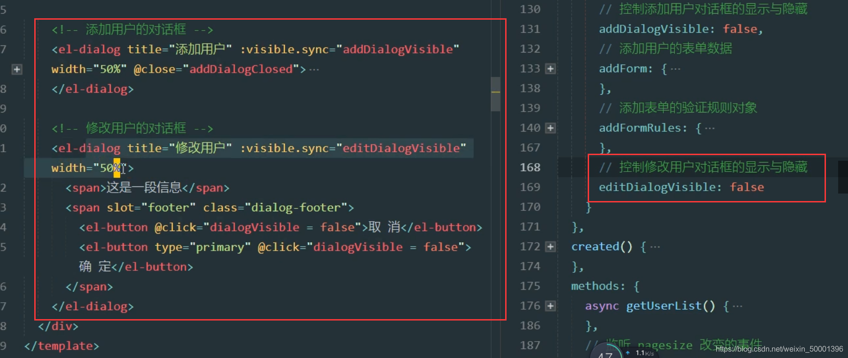Click the title="修改用户" attribute
The width and height of the screenshot is (848, 358).
180,148
